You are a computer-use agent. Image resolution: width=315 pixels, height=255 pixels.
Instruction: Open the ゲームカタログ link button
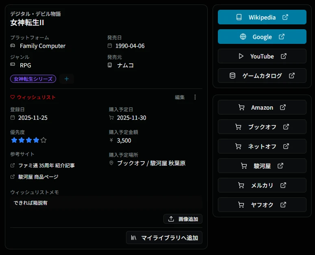click(x=262, y=76)
